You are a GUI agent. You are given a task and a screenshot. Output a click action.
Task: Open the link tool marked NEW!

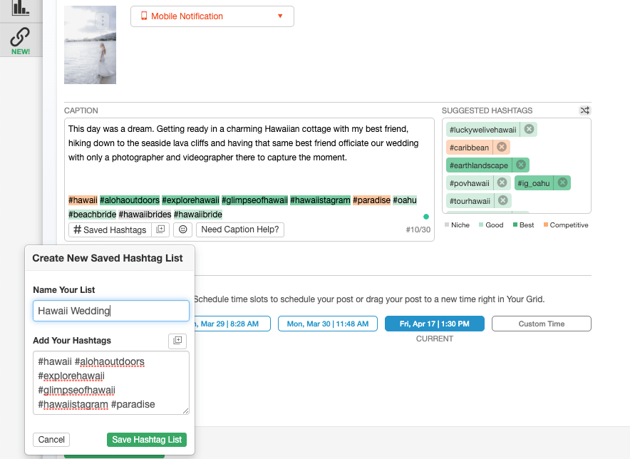coord(21,41)
